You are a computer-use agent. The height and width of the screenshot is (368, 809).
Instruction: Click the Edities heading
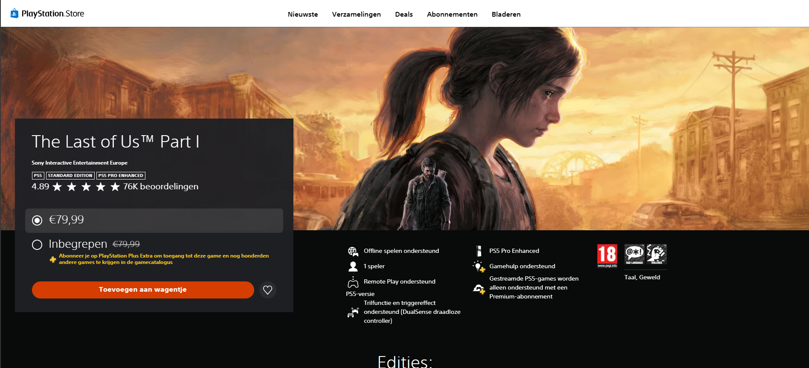[x=405, y=362]
